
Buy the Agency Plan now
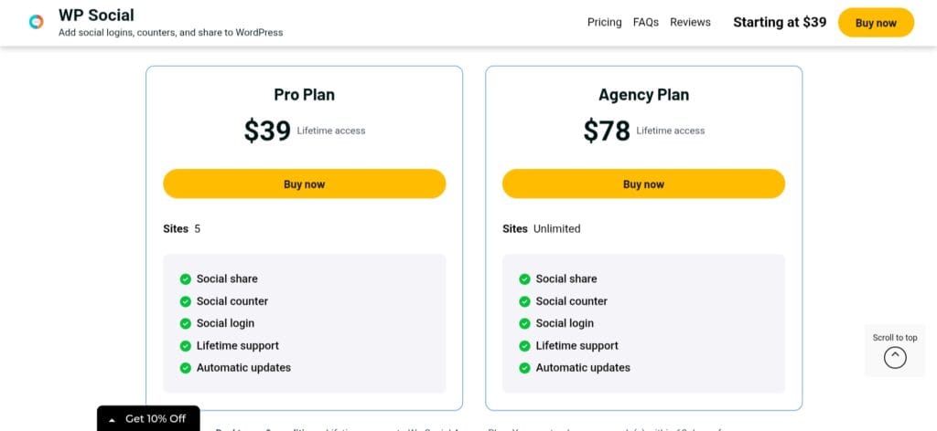click(x=643, y=184)
